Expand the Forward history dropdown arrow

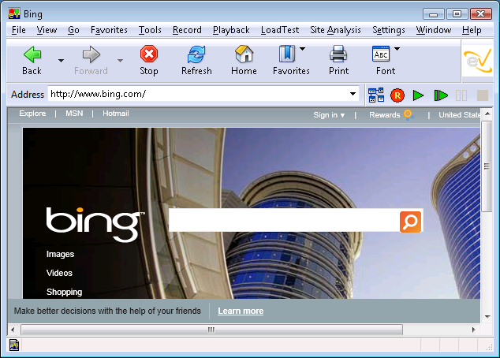point(120,60)
